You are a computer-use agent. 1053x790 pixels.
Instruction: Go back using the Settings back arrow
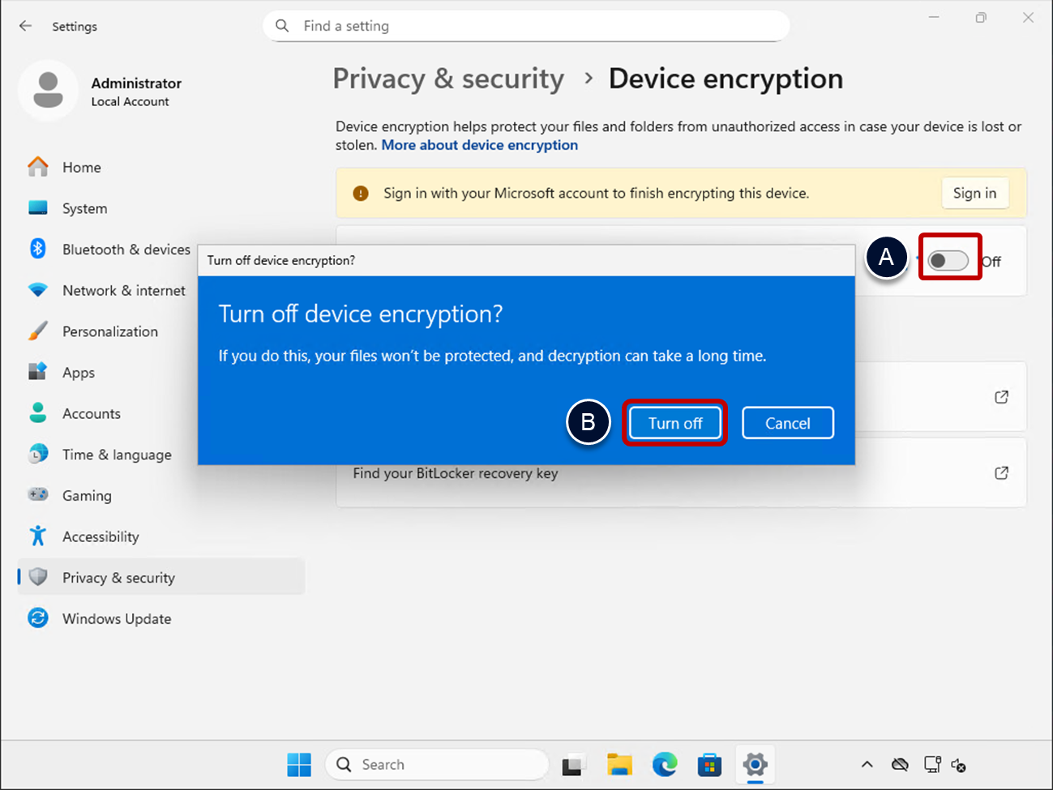[x=26, y=26]
